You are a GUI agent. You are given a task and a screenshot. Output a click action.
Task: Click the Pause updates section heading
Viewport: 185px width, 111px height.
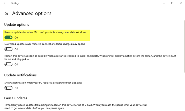click(16, 98)
